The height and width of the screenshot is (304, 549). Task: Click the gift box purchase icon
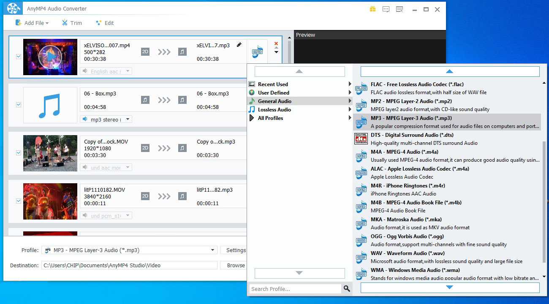[372, 9]
